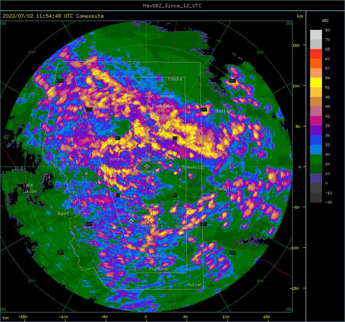The image size is (345, 322).
Task: Select the Sundre town label
Action: point(116,159)
